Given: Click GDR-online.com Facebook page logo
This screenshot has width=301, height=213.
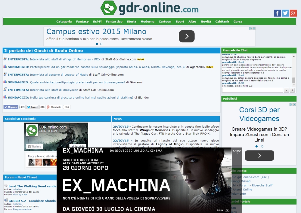Looking at the screenshot, I should pos(32,130).
